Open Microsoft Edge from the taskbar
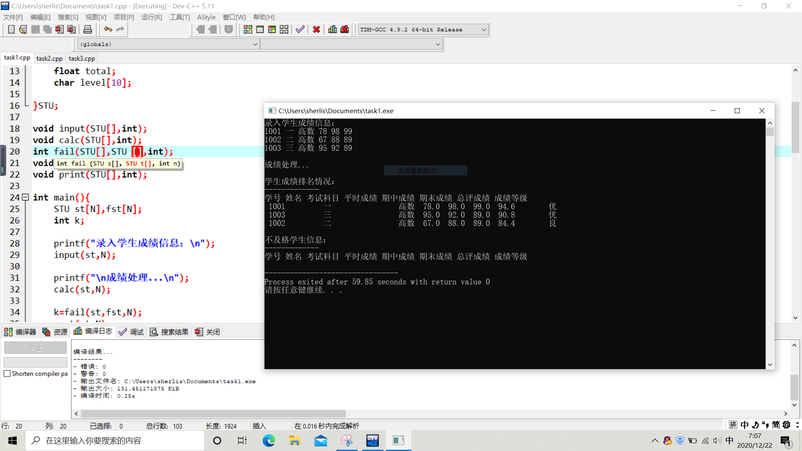This screenshot has height=451, width=802. [269, 441]
